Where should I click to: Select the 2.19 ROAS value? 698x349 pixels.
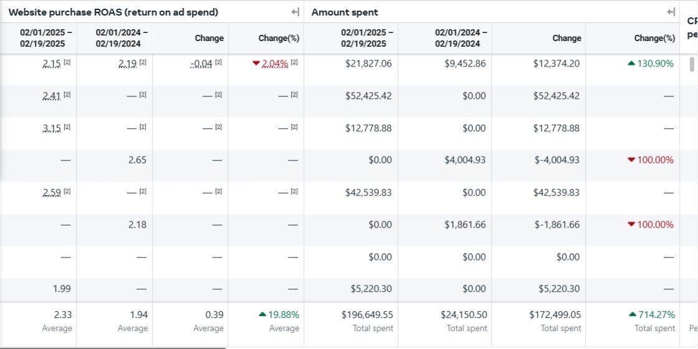point(128,64)
